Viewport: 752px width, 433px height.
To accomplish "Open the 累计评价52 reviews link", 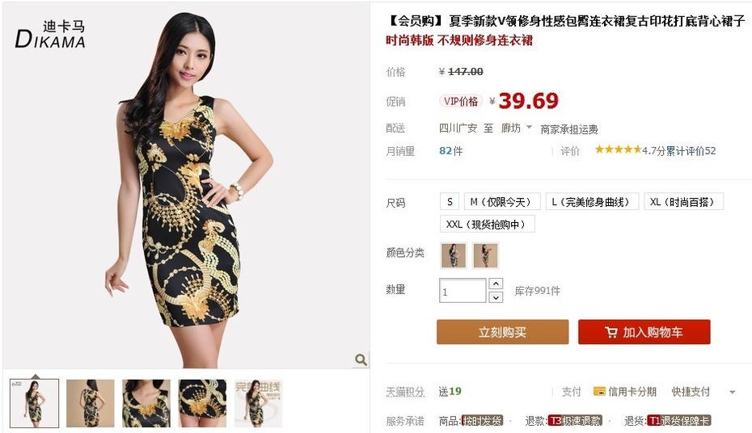I will pos(691,150).
